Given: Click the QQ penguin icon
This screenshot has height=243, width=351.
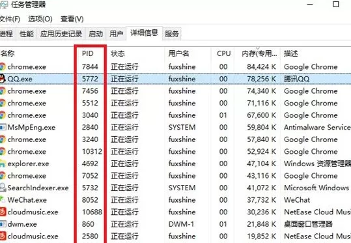Looking at the screenshot, I should click(3, 79).
